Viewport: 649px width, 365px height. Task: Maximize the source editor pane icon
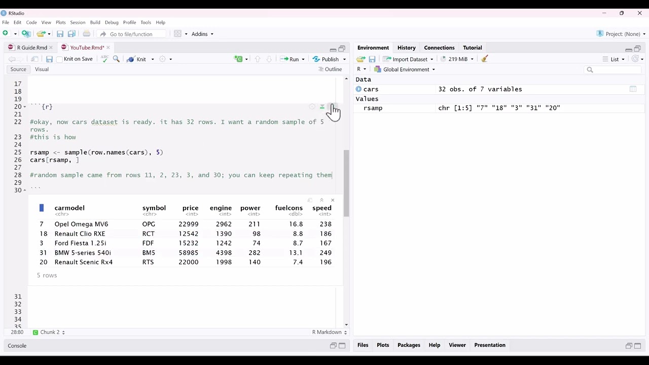pyautogui.click(x=342, y=49)
